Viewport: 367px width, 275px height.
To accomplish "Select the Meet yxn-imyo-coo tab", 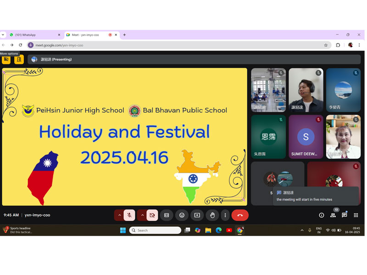I will tap(87, 35).
